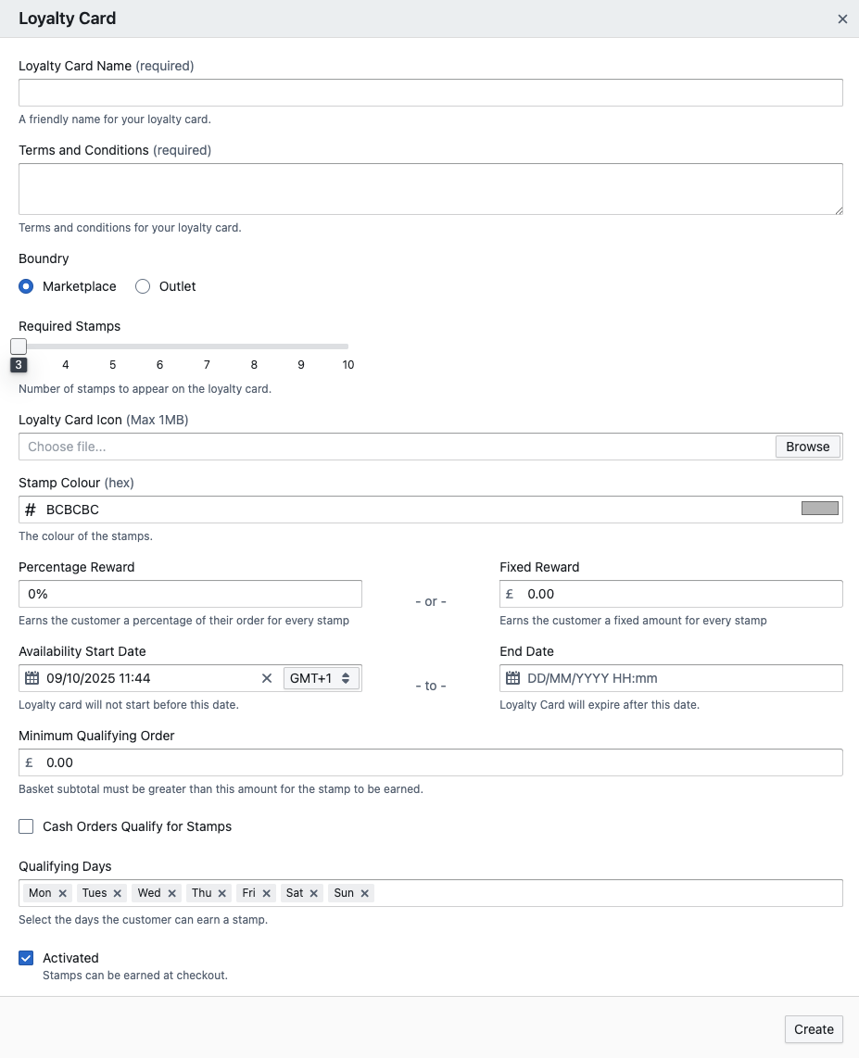Click the start date calendar icon

pos(32,678)
